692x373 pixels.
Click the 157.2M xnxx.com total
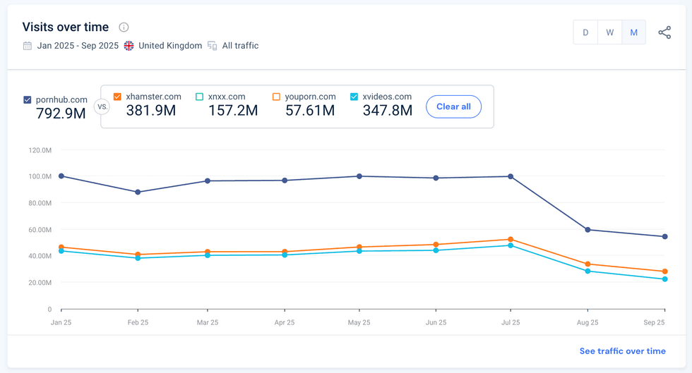point(233,111)
